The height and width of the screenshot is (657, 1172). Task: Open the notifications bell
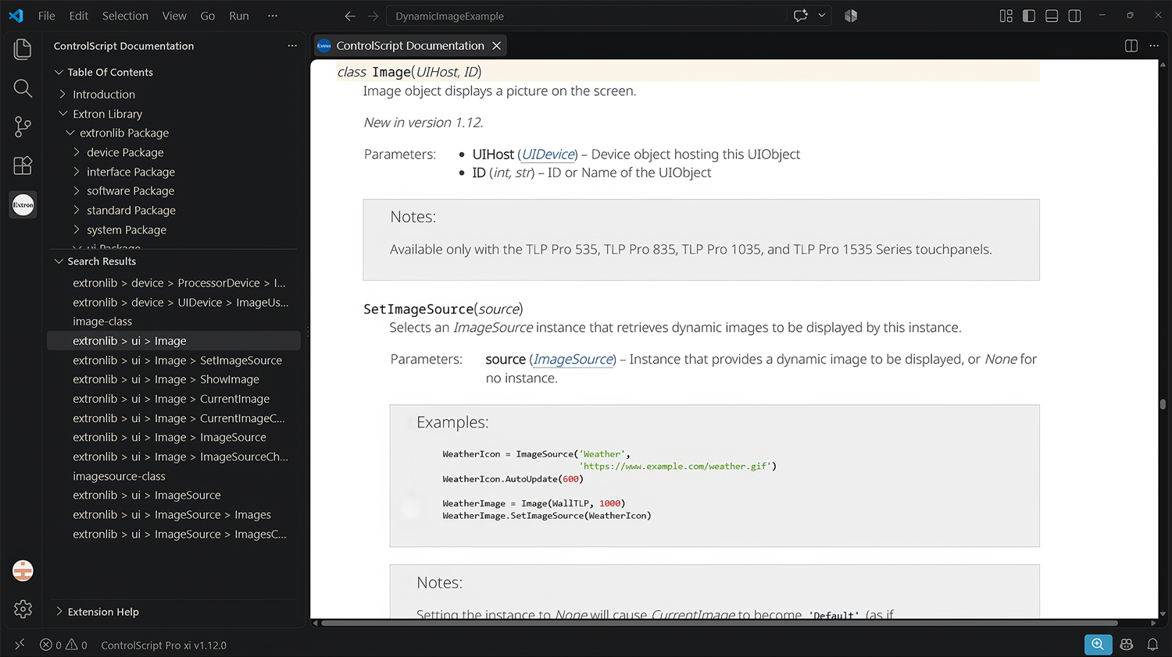(1152, 645)
